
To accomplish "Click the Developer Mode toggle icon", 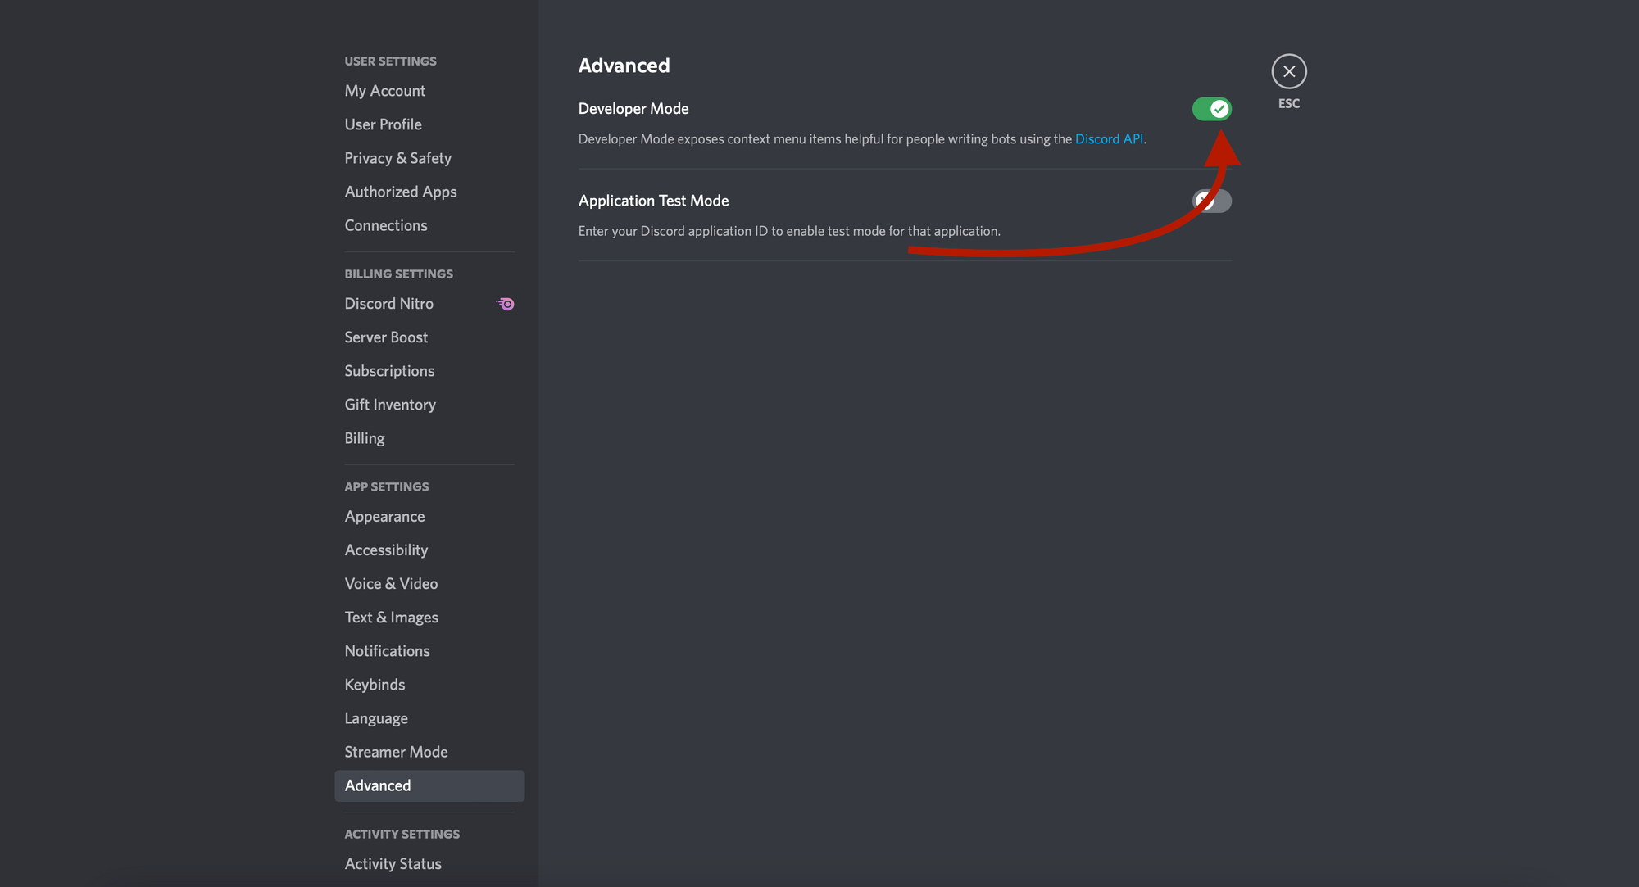I will click(x=1210, y=108).
